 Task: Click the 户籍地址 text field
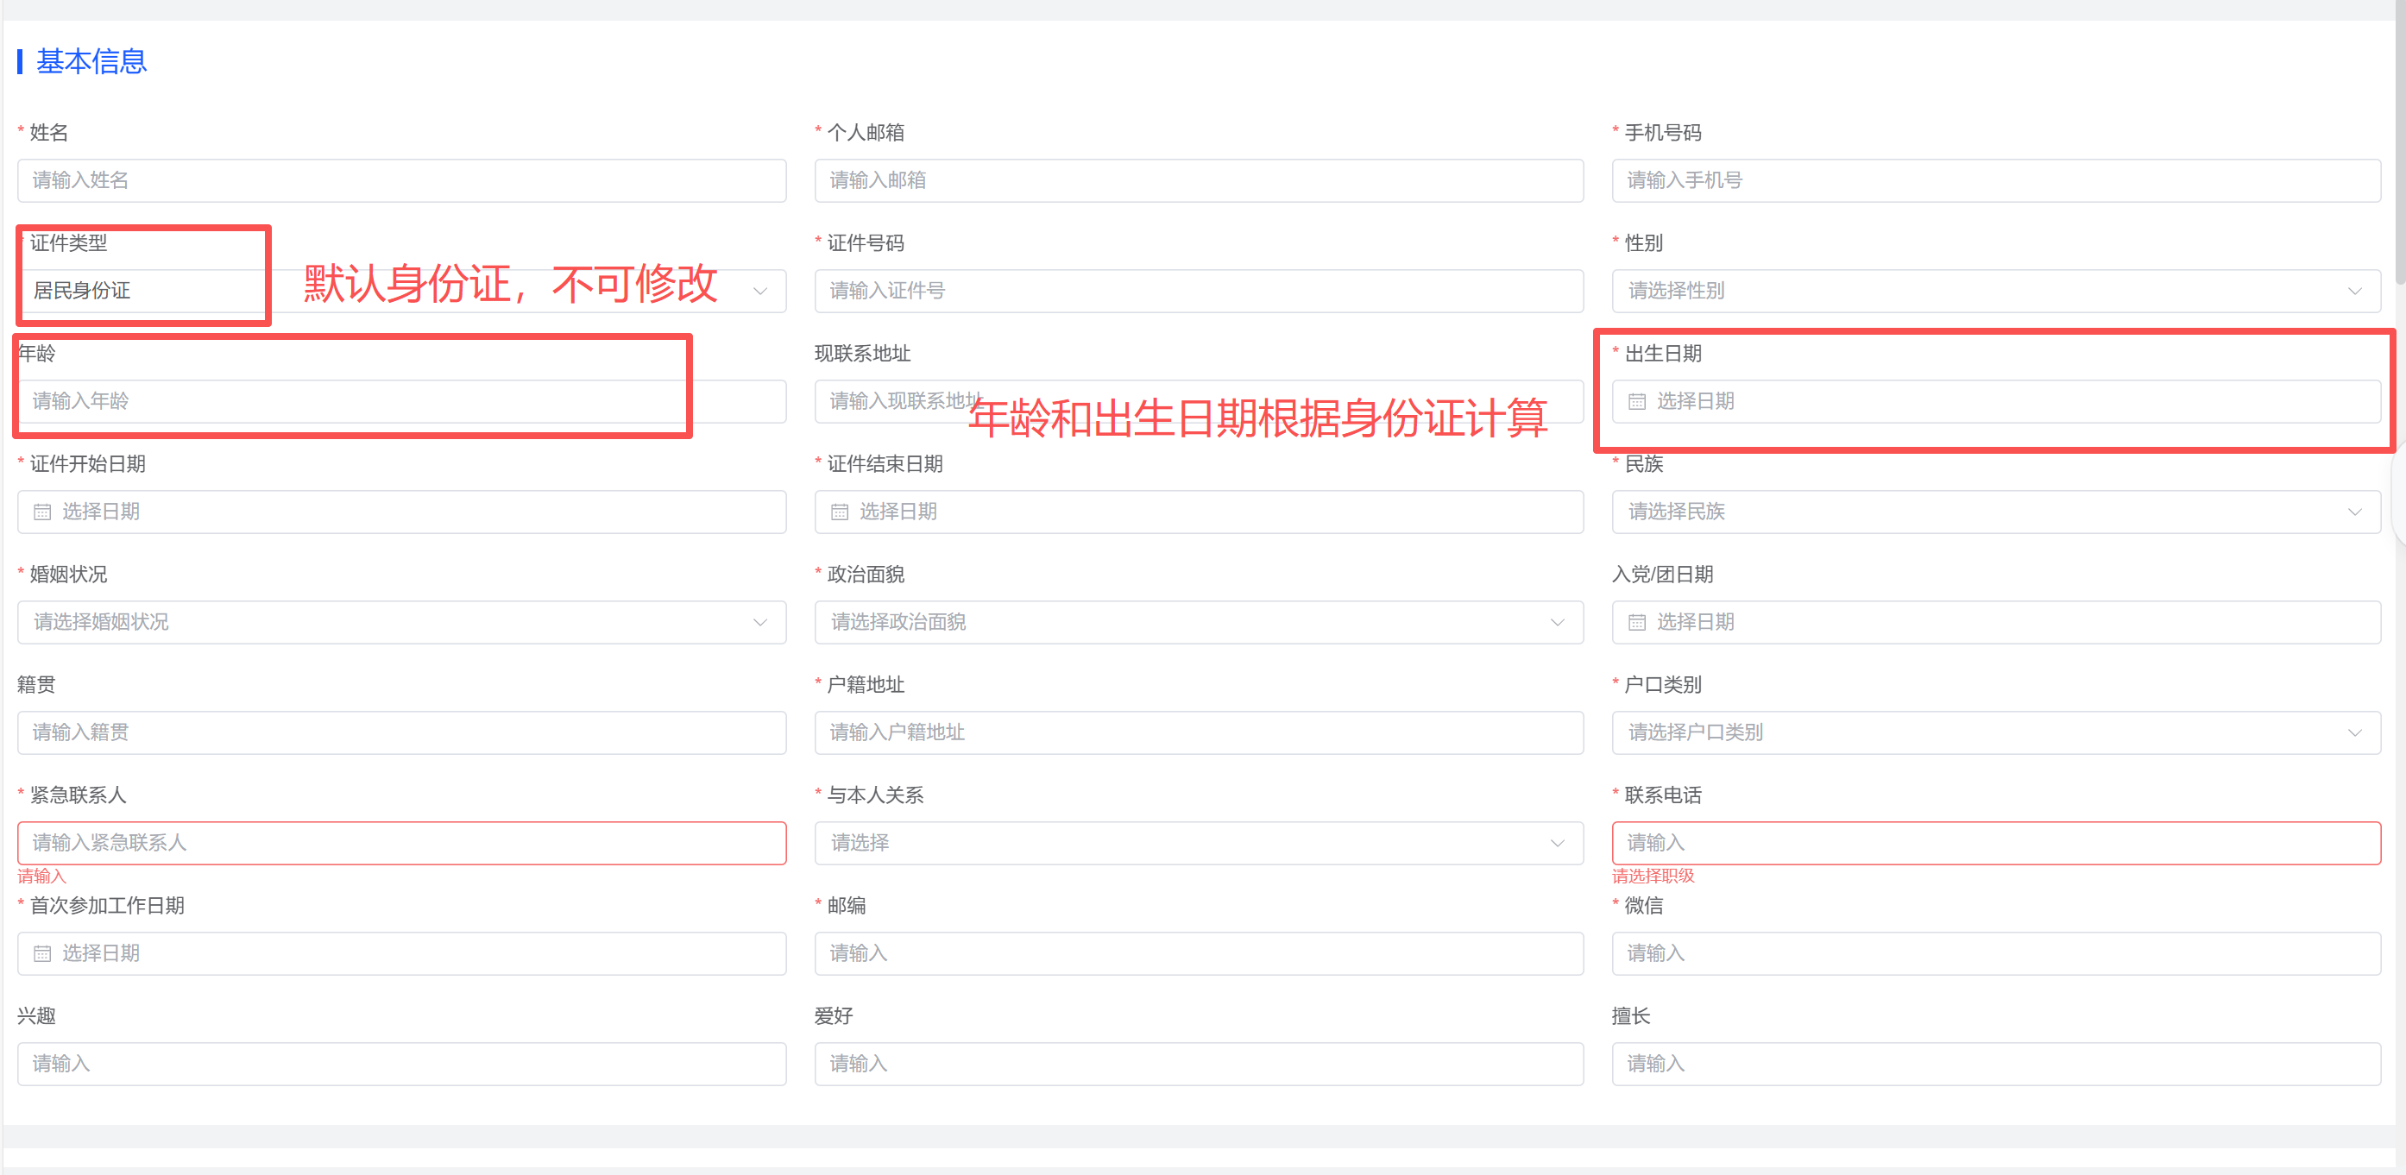point(1198,732)
